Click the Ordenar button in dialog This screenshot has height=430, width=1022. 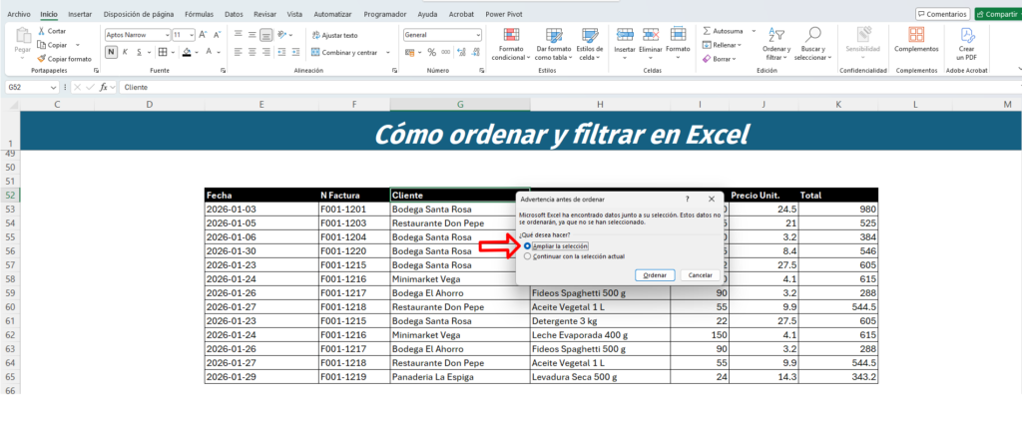pos(655,275)
